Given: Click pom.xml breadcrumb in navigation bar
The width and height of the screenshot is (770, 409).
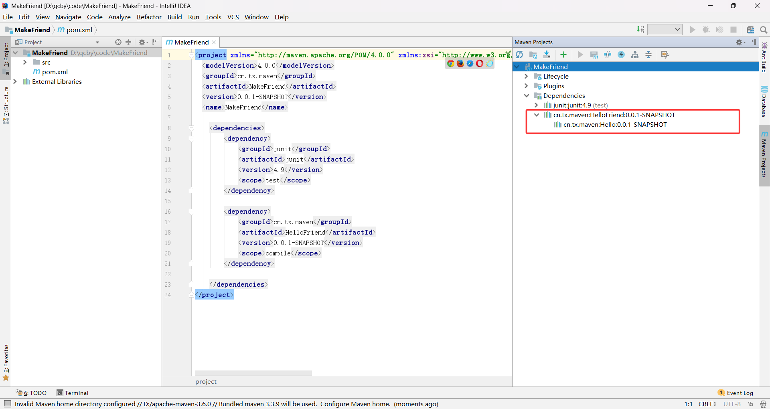Looking at the screenshot, I should (x=75, y=30).
